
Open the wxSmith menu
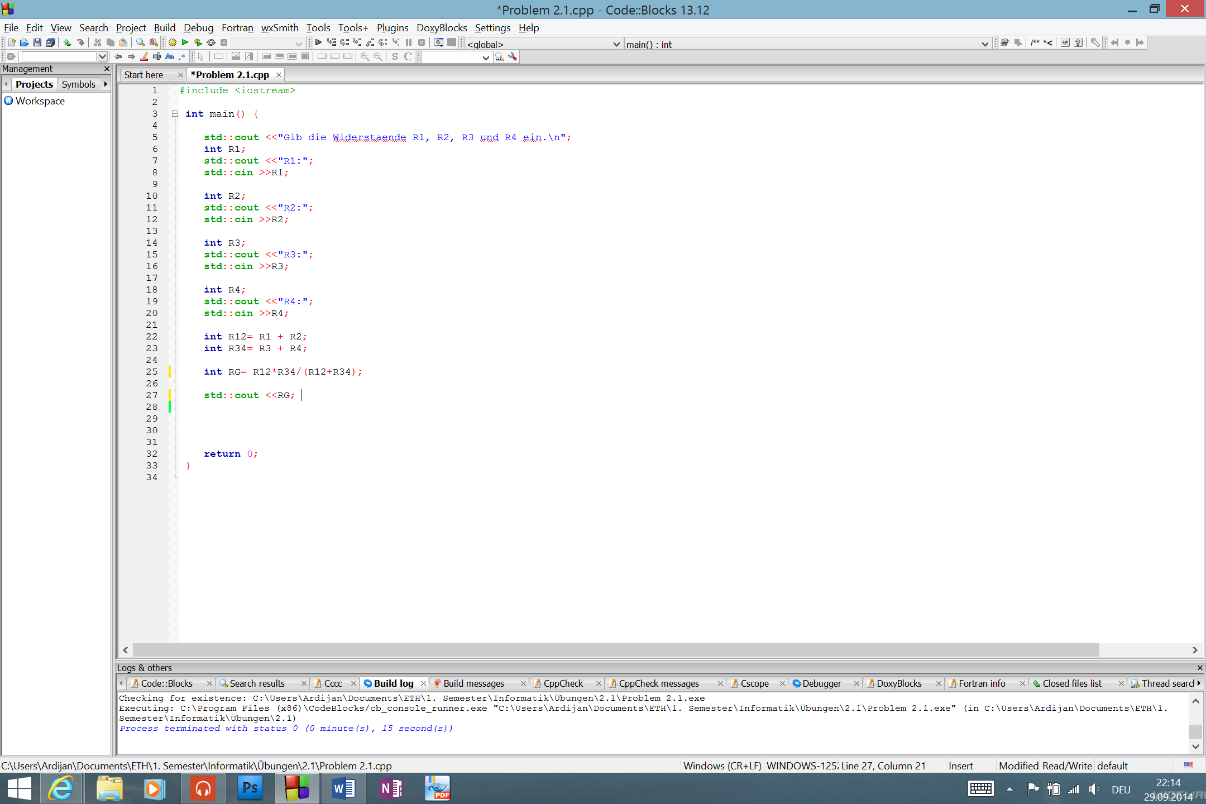280,27
